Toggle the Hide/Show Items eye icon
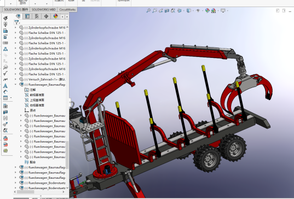Viewport: 294px width, 199px height. pos(198,11)
